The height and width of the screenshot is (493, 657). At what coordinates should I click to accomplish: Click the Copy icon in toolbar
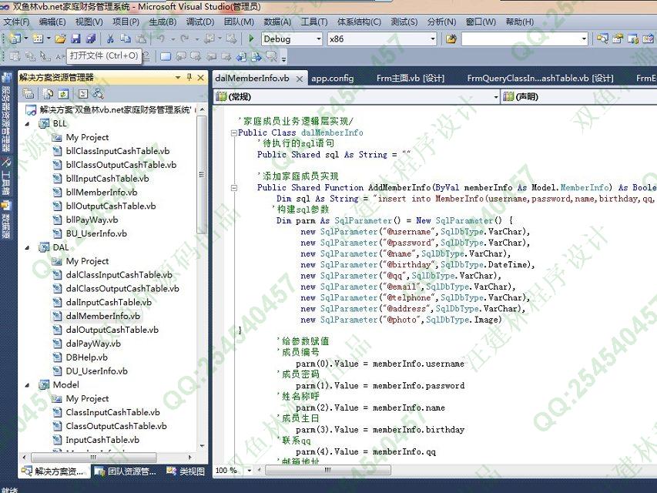(x=126, y=39)
